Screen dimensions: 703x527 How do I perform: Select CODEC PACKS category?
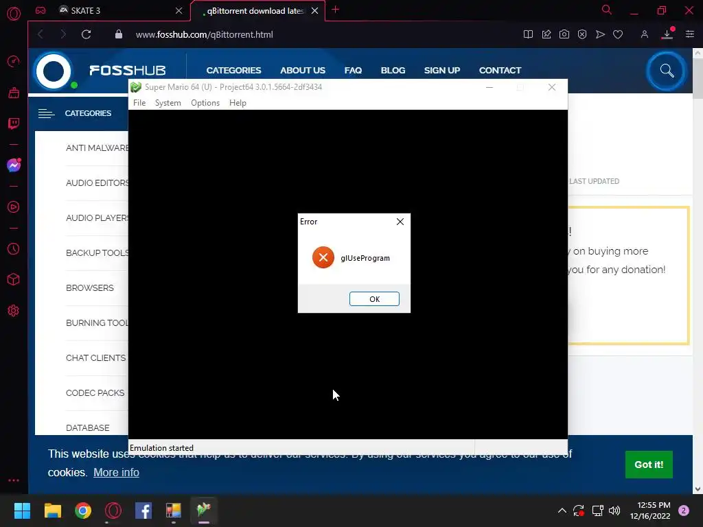(95, 393)
